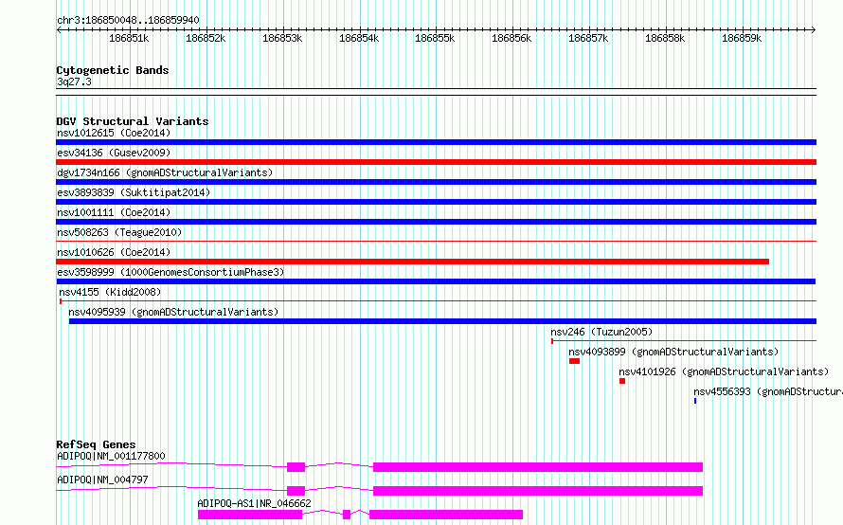This screenshot has width=843, height=525.
Task: Click the 186856k ruler position
Action: coord(511,38)
